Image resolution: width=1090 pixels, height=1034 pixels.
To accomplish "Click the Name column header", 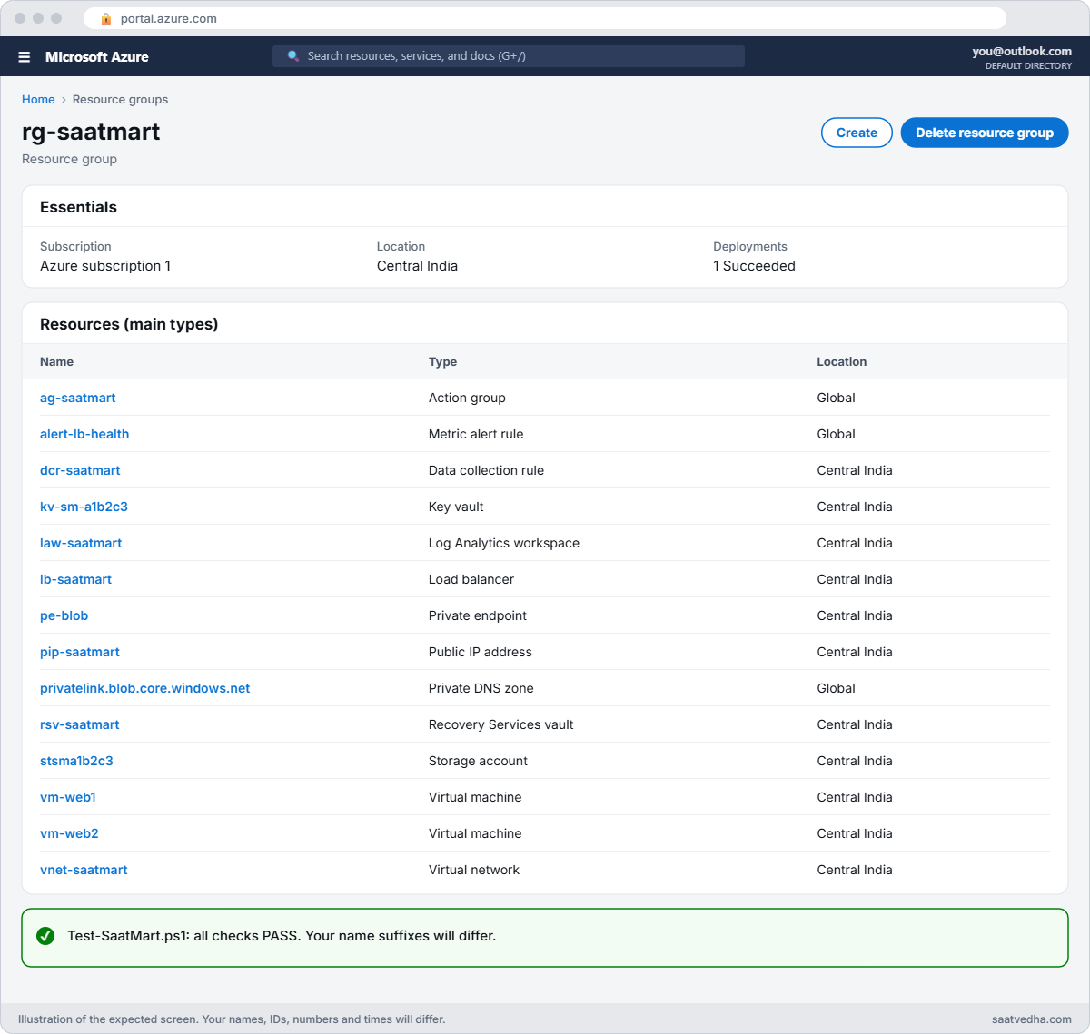I will click(x=56, y=361).
